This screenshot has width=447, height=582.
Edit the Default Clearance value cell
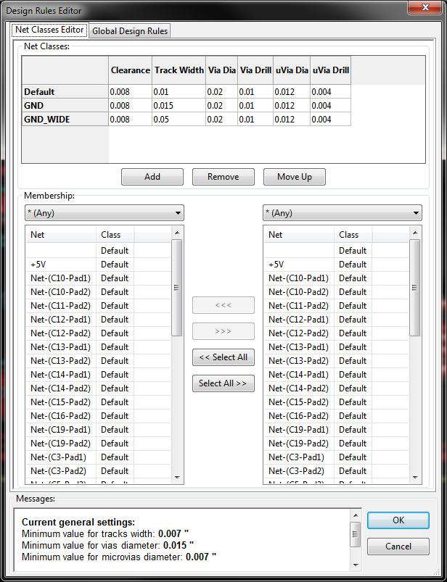(x=129, y=92)
